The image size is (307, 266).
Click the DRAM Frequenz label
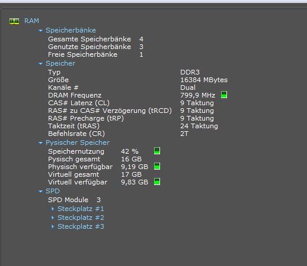pyautogui.click(x=75, y=95)
